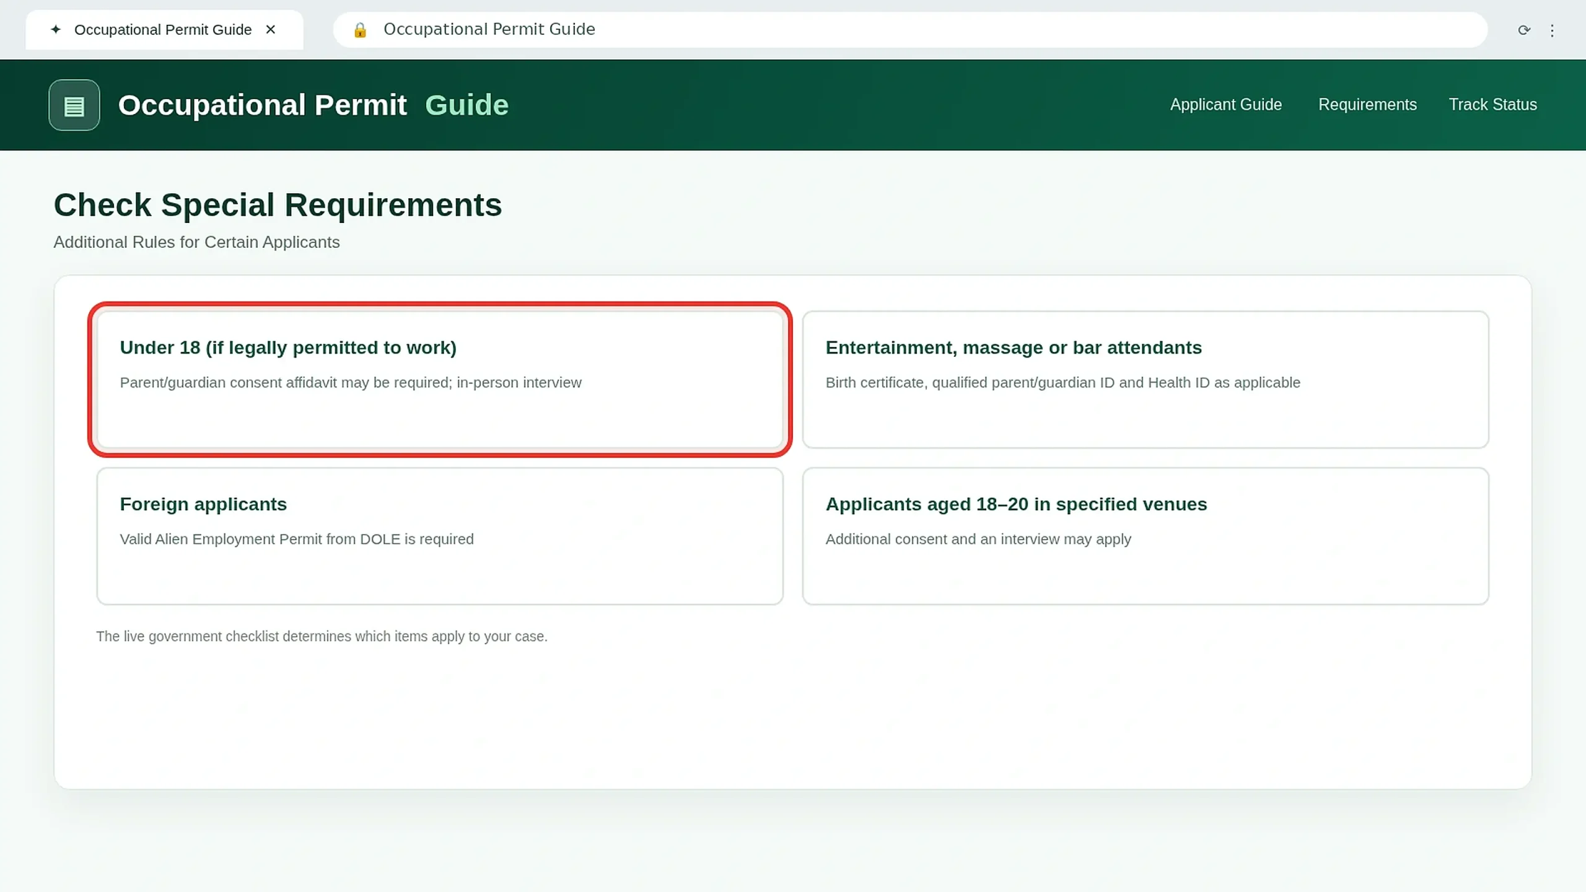This screenshot has width=1586, height=892.
Task: Select the Occupational Permit Guide browser tab
Action: (164, 30)
